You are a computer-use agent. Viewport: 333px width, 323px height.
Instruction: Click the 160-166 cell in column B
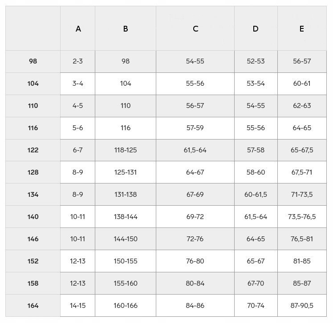coord(126,306)
